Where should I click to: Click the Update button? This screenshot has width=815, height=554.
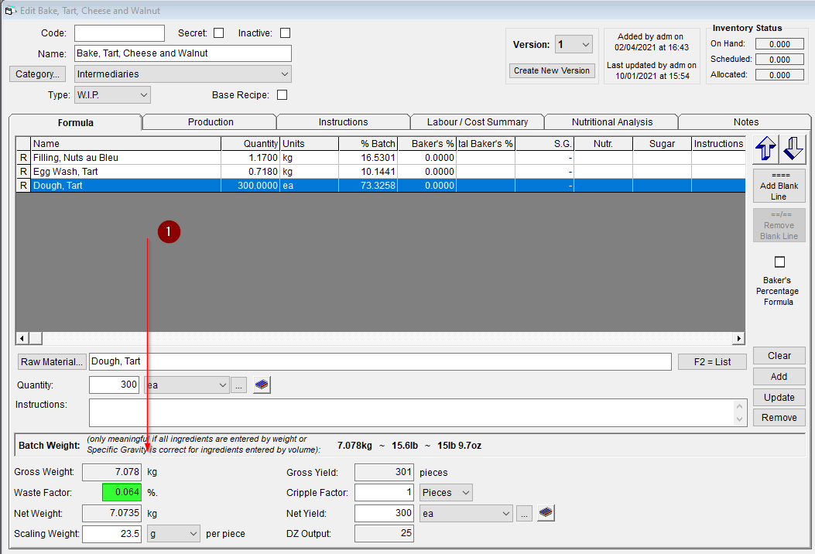(779, 397)
